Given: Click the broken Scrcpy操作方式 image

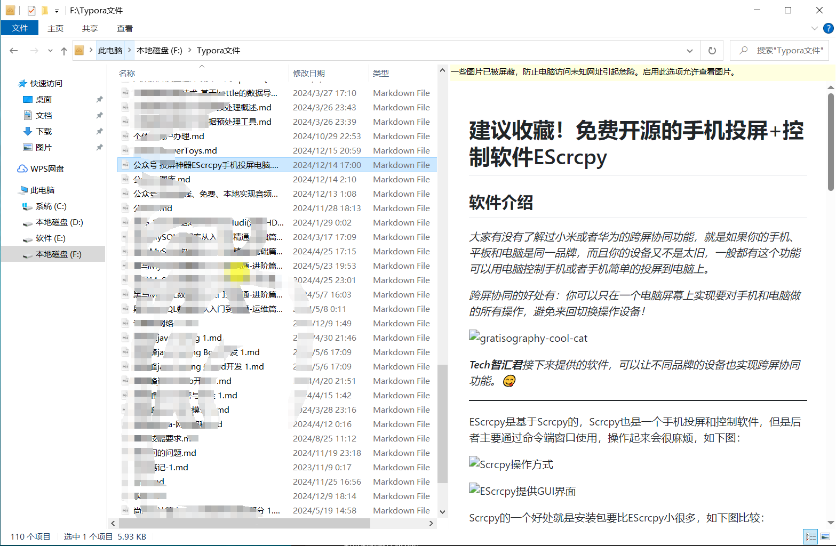Looking at the screenshot, I should coord(511,464).
